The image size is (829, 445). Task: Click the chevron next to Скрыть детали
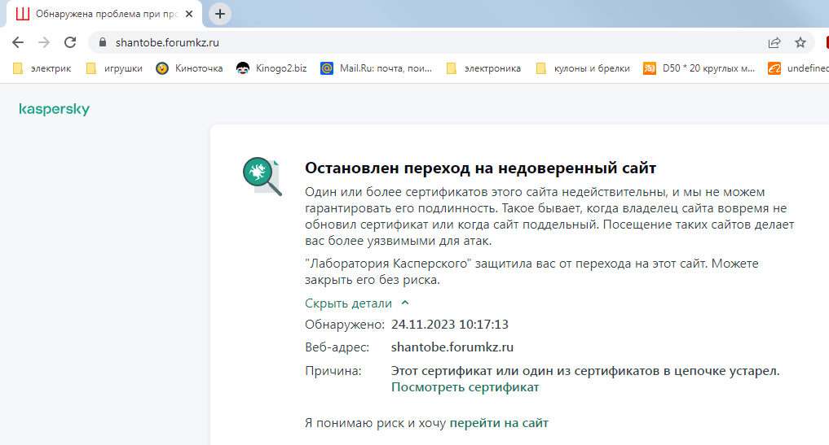tap(405, 303)
